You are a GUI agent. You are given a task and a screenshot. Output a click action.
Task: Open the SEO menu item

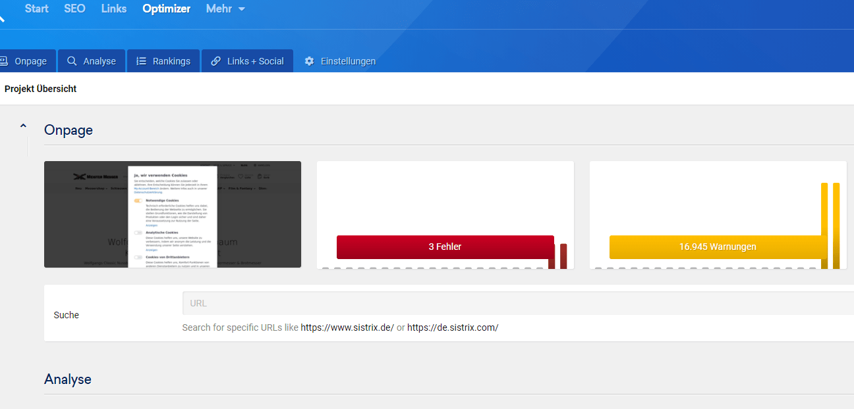[74, 9]
